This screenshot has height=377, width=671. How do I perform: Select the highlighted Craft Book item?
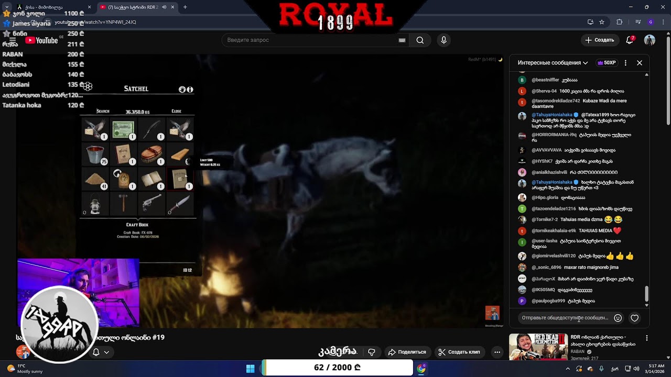(x=180, y=179)
